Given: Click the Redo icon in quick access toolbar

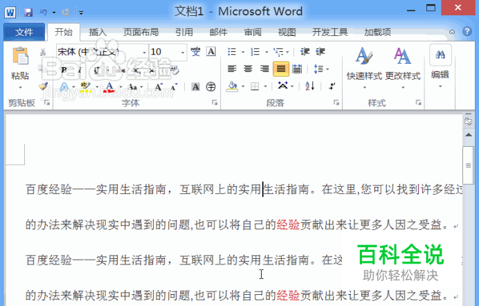Looking at the screenshot, I should [65, 12].
